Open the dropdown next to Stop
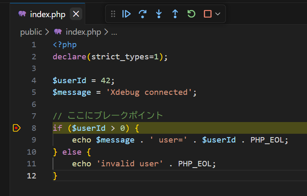The image size is (307, 196). tap(218, 14)
